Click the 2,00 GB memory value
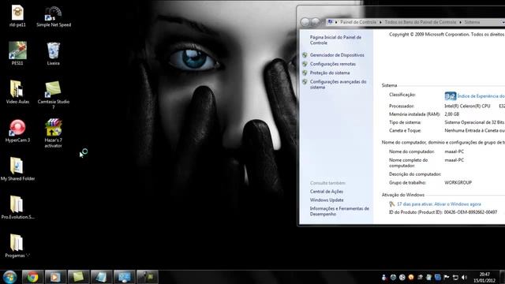Screen dimensions: 505x284 pyautogui.click(x=452, y=114)
